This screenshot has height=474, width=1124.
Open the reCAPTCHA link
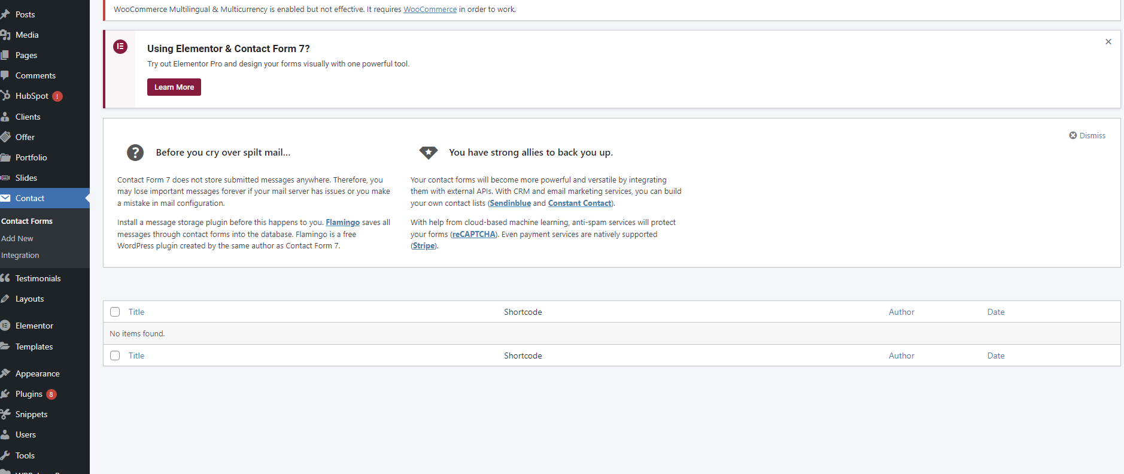pos(474,235)
